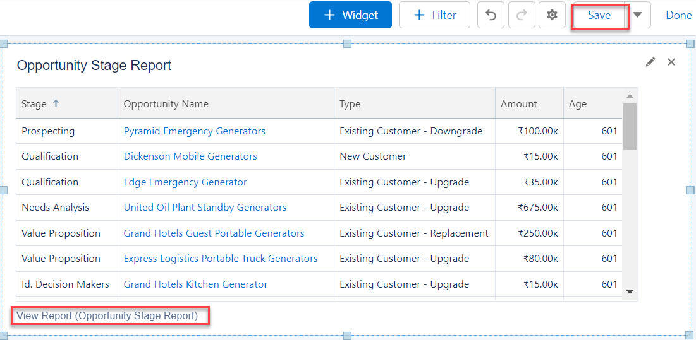Click the widget top-center resize handle

pyautogui.click(x=348, y=44)
